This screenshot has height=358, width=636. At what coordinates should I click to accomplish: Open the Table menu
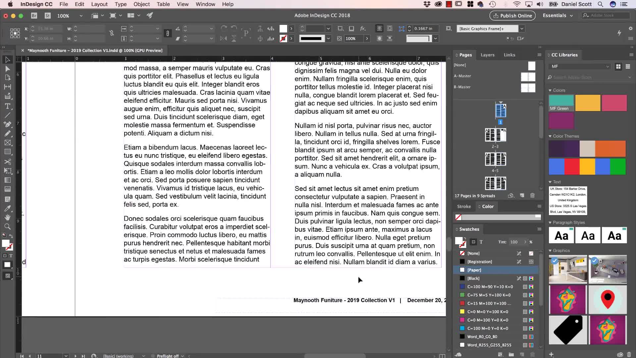pos(163,4)
